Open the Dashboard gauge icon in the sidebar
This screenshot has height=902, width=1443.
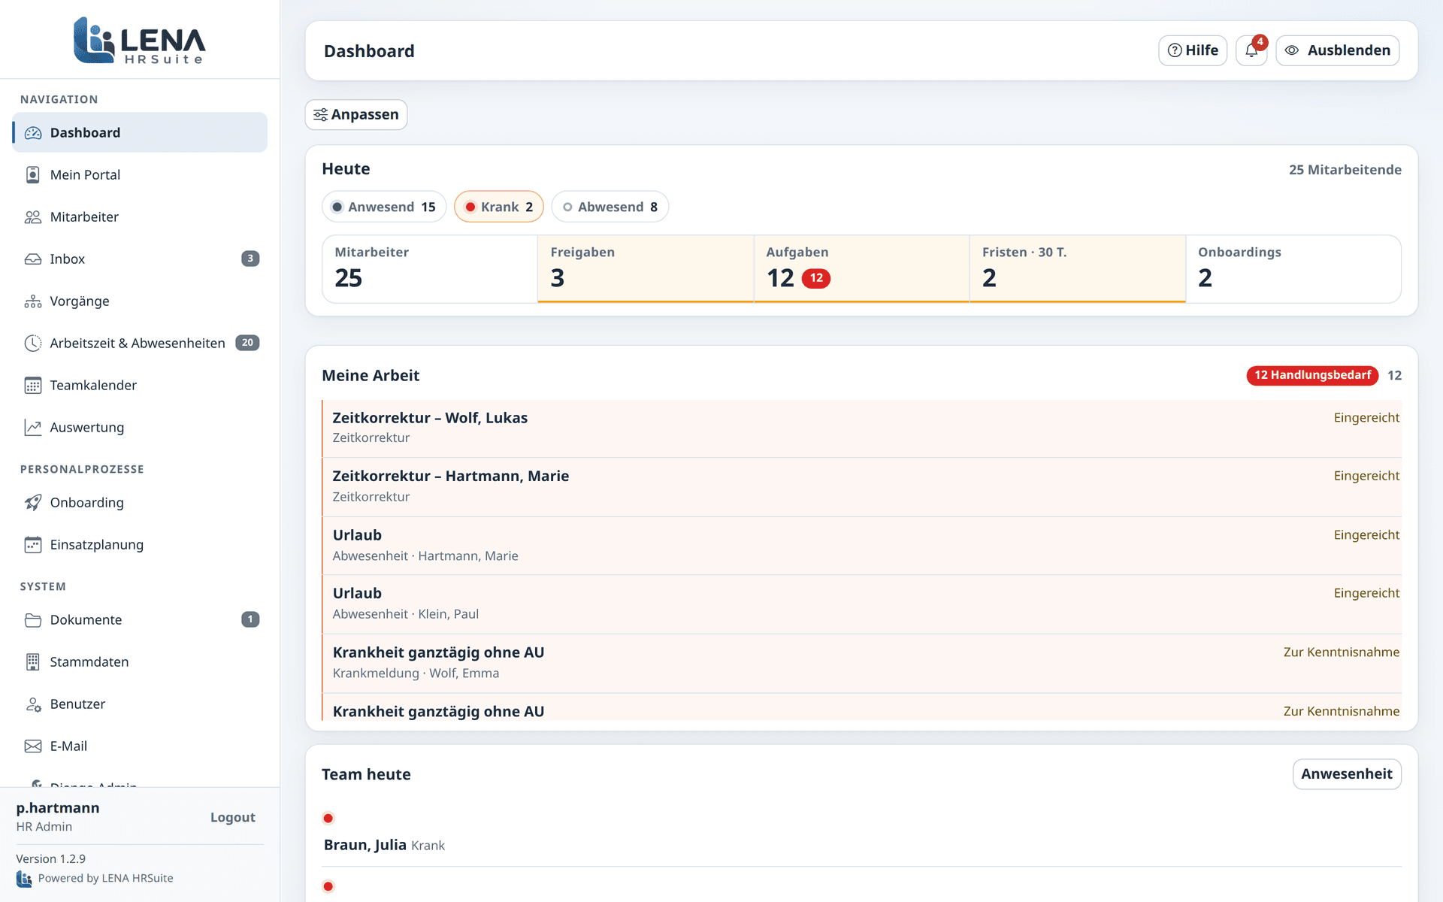click(33, 133)
